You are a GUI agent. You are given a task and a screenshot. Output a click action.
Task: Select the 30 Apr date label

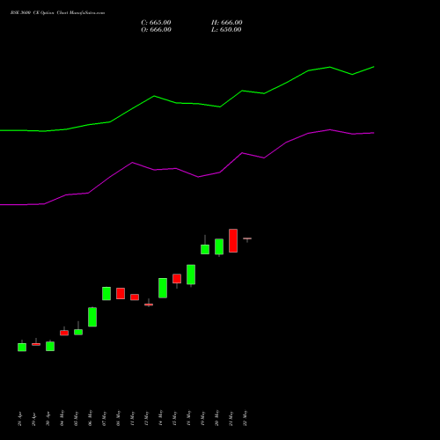[x=48, y=418]
